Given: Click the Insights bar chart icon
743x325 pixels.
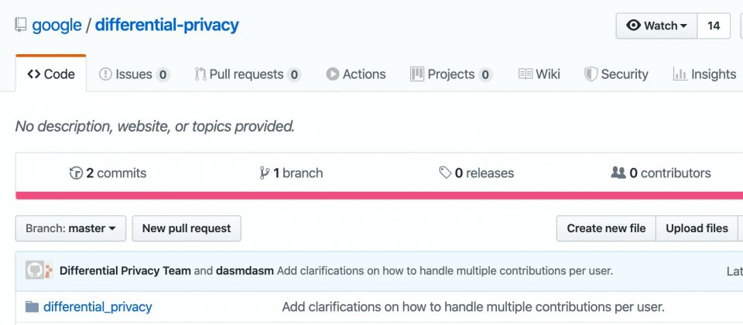Looking at the screenshot, I should 680,74.
